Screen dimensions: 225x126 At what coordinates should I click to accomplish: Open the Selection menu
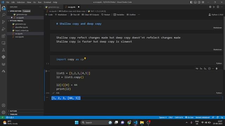[x=21, y=2]
